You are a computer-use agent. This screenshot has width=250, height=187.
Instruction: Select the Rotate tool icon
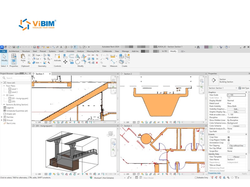[x=77, y=62]
